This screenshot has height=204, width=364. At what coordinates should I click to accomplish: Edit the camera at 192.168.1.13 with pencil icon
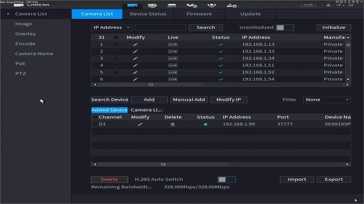135,44
